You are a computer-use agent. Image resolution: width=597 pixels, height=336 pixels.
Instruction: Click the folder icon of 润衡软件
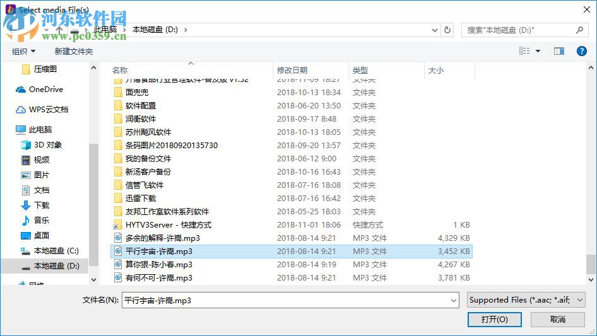[x=119, y=119]
